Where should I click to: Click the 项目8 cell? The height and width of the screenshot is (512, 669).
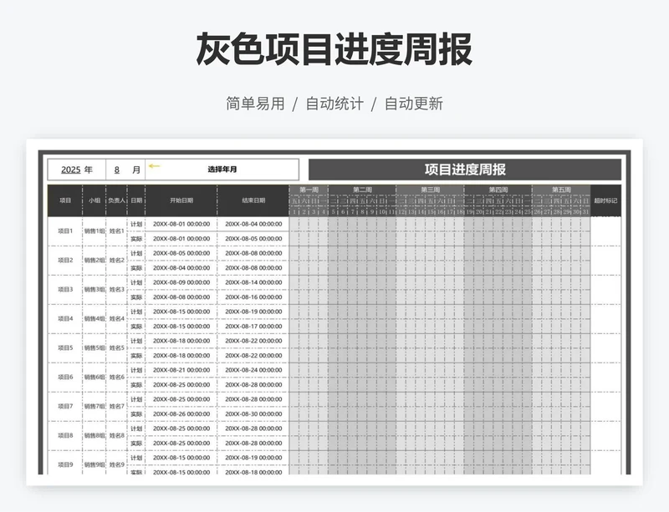coord(65,435)
